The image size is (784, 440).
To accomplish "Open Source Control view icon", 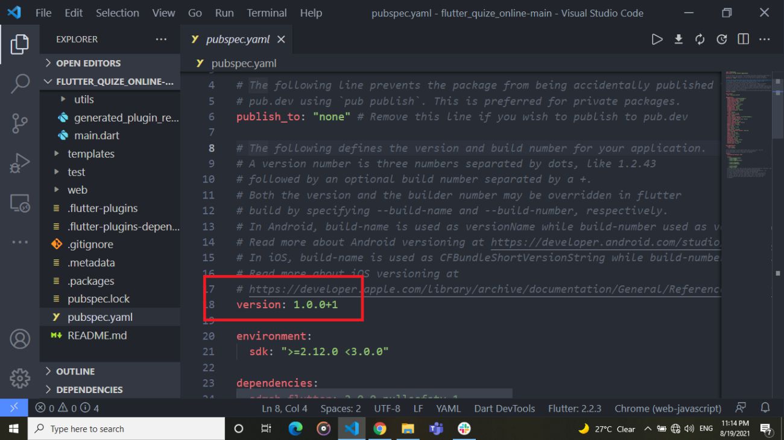I will coord(20,123).
